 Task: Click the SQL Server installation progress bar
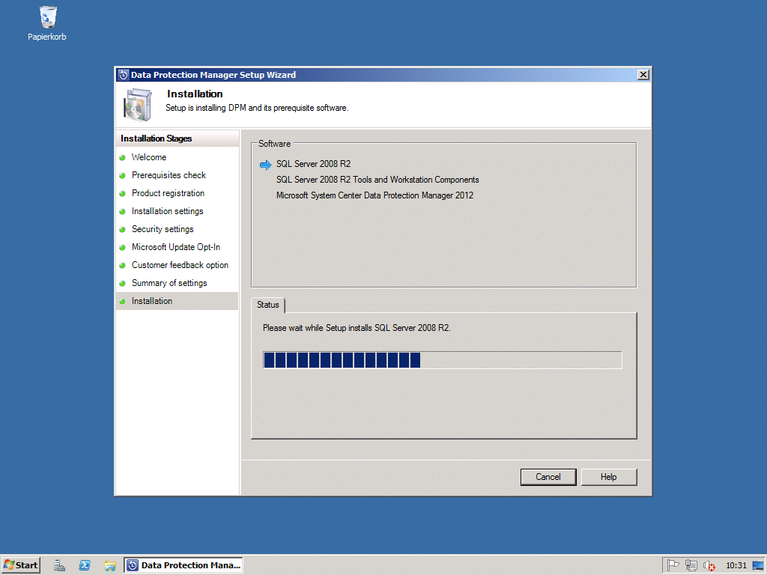[x=442, y=360]
